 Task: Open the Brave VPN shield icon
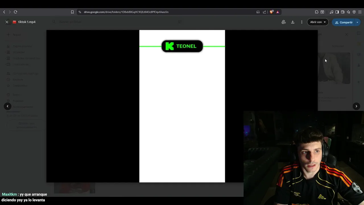pos(354,12)
